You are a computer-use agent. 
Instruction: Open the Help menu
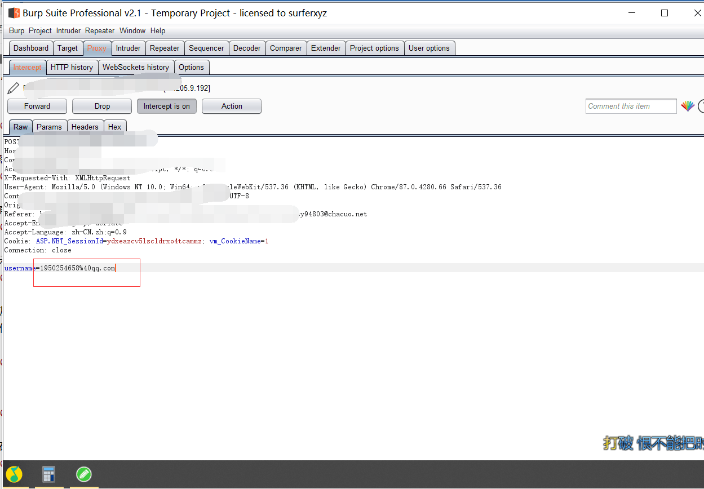(x=158, y=31)
